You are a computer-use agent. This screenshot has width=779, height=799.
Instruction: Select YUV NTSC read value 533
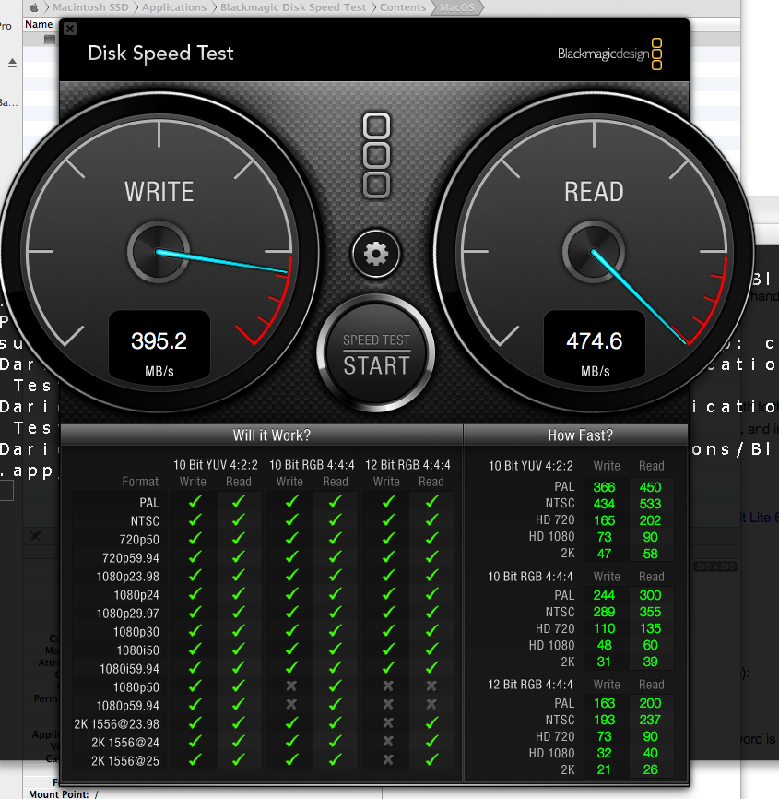[650, 504]
